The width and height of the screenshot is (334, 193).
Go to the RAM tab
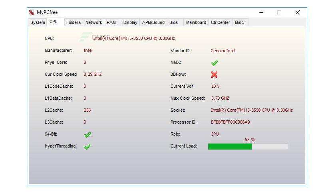tap(113, 22)
